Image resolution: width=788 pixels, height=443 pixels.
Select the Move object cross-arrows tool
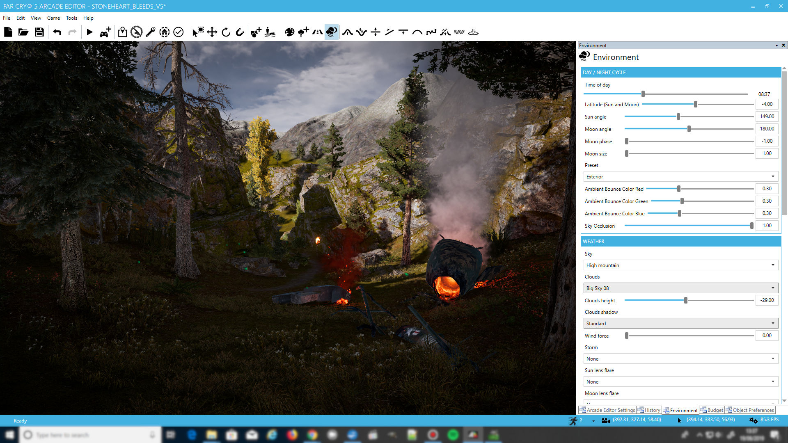pos(212,32)
